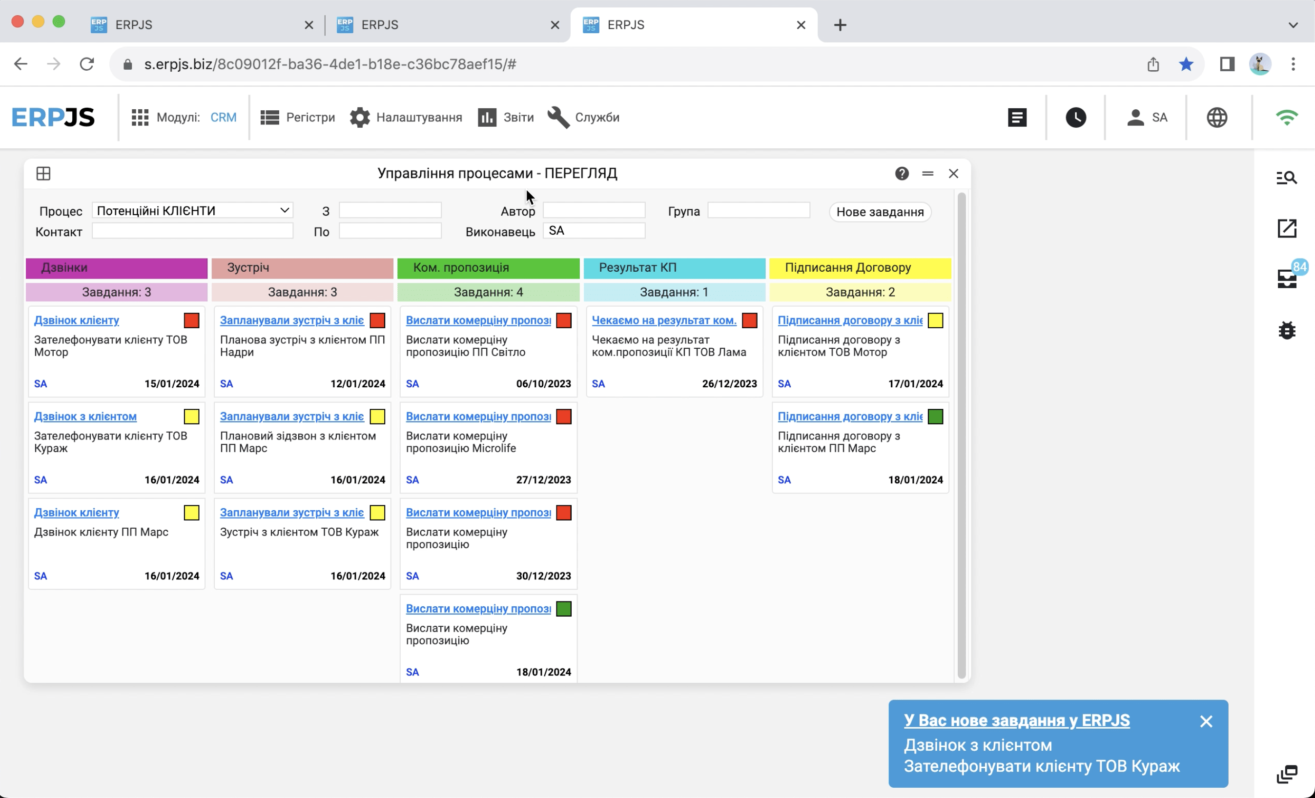This screenshot has height=798, width=1315.
Task: Open the Chrome three-dot menu
Action: pyautogui.click(x=1293, y=64)
